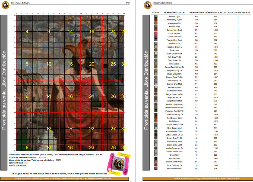
Task: Click the Green Gray color name
Action: click(x=174, y=155)
